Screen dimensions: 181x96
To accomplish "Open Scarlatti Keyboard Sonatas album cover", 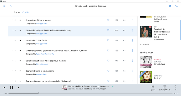I will pyautogui.click(x=146, y=31).
